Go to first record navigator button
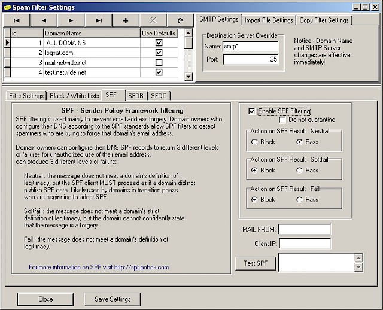Image resolution: width=383 pixels, height=310 pixels. pos(17,20)
